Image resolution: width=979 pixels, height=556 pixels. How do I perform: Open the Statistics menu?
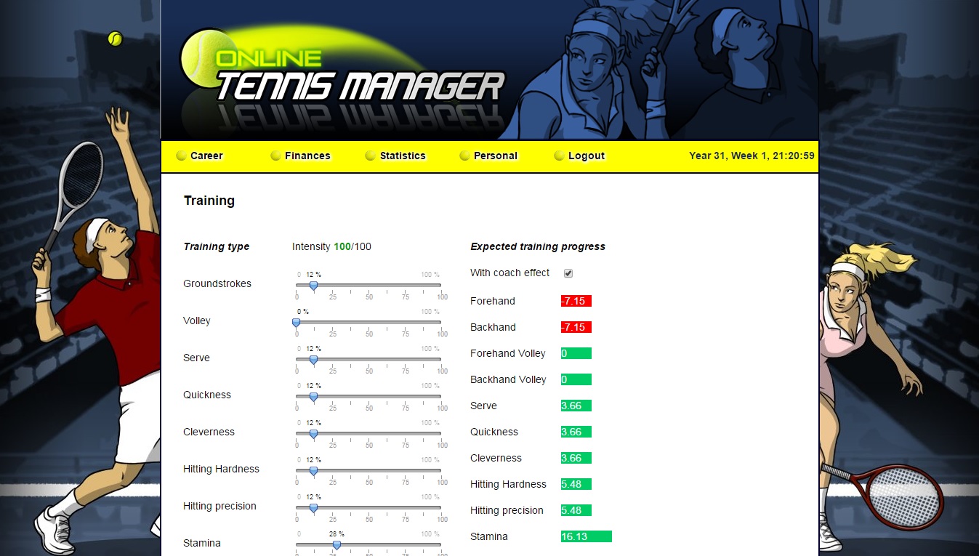tap(403, 156)
